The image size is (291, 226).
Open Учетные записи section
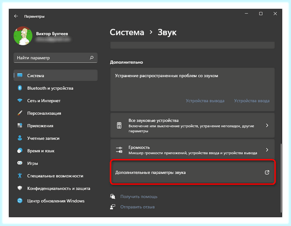click(55, 138)
